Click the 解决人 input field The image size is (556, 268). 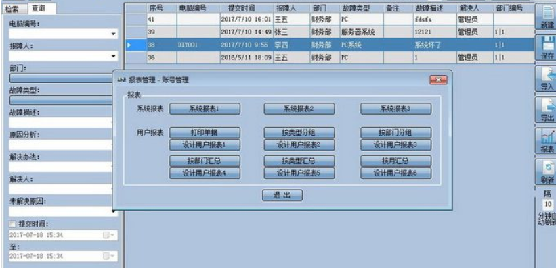[61, 189]
